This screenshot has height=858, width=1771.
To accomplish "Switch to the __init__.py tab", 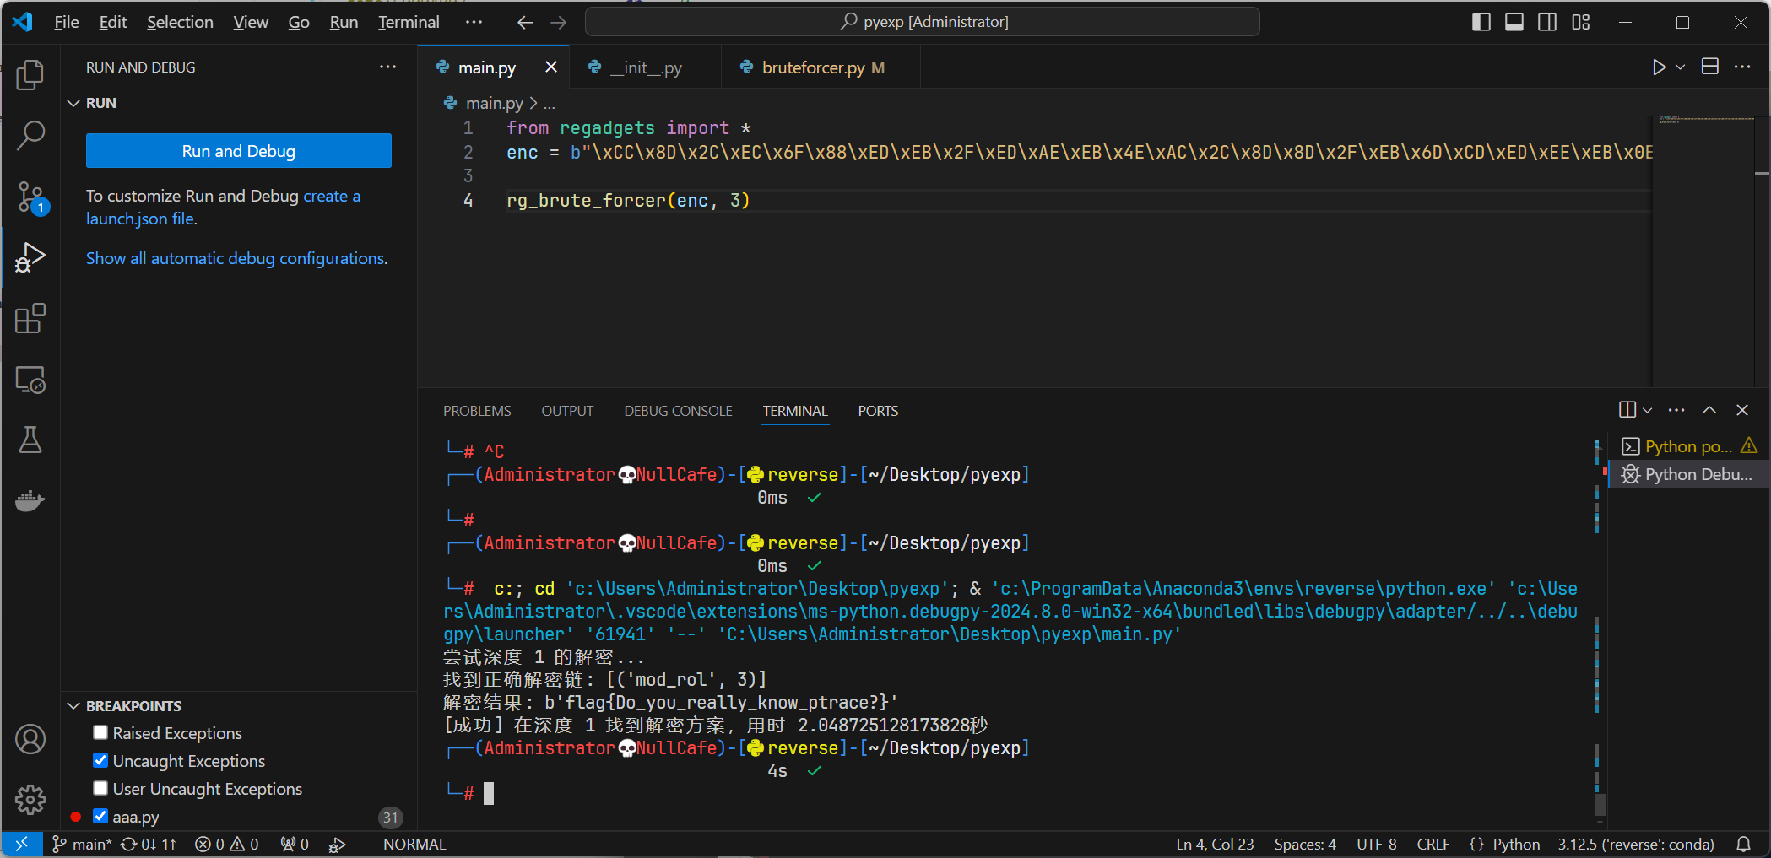I will [646, 67].
